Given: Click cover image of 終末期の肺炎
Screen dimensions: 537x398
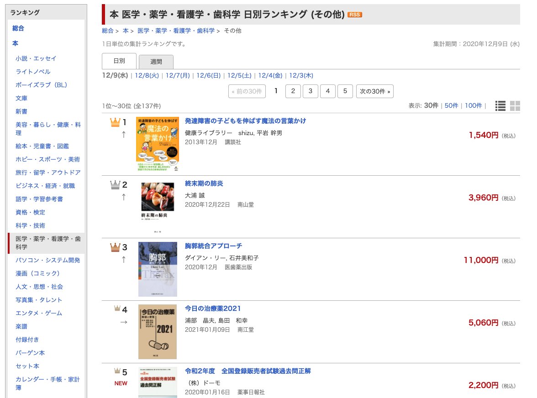Looking at the screenshot, I should [158, 207].
